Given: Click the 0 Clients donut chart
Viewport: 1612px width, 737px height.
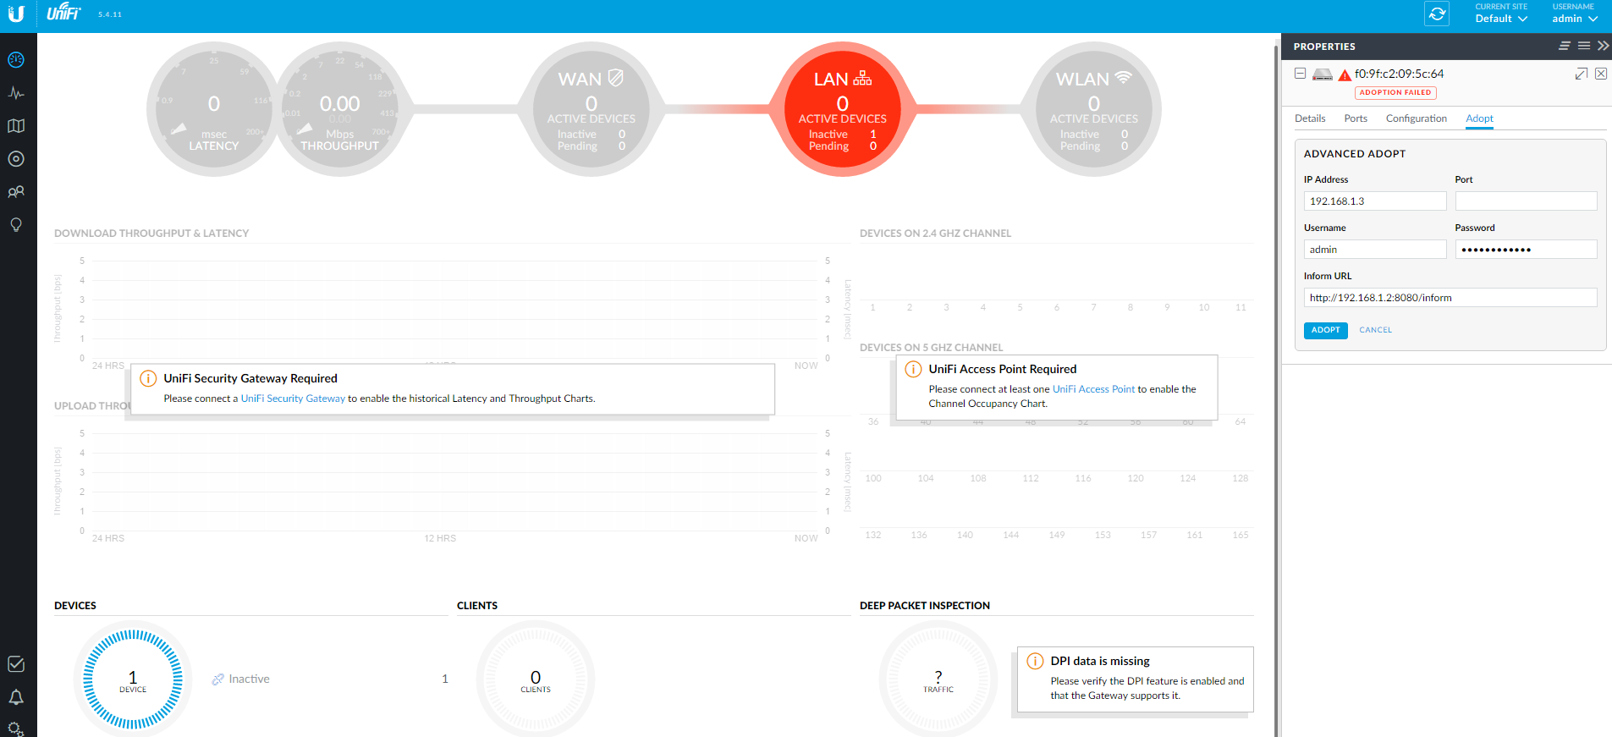Looking at the screenshot, I should (536, 679).
